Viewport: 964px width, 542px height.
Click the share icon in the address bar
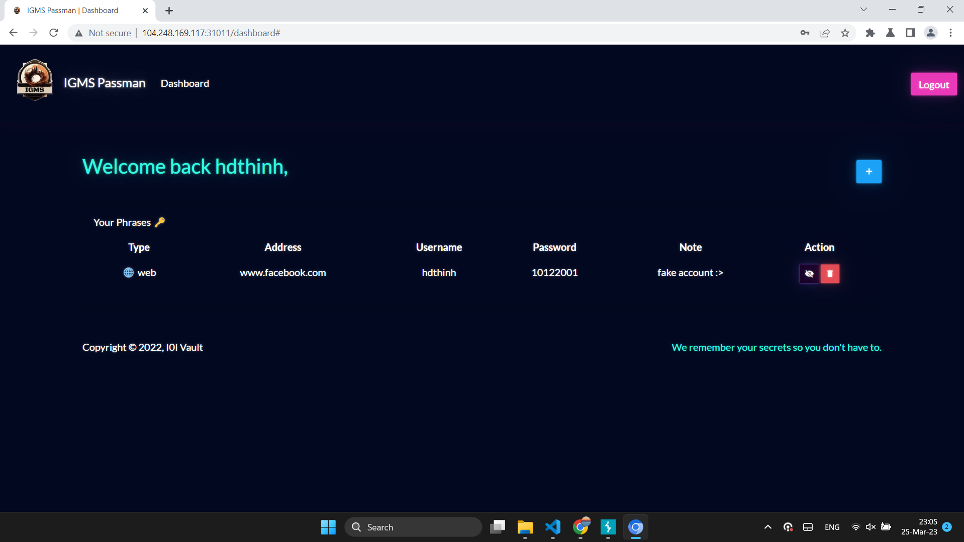coord(825,33)
